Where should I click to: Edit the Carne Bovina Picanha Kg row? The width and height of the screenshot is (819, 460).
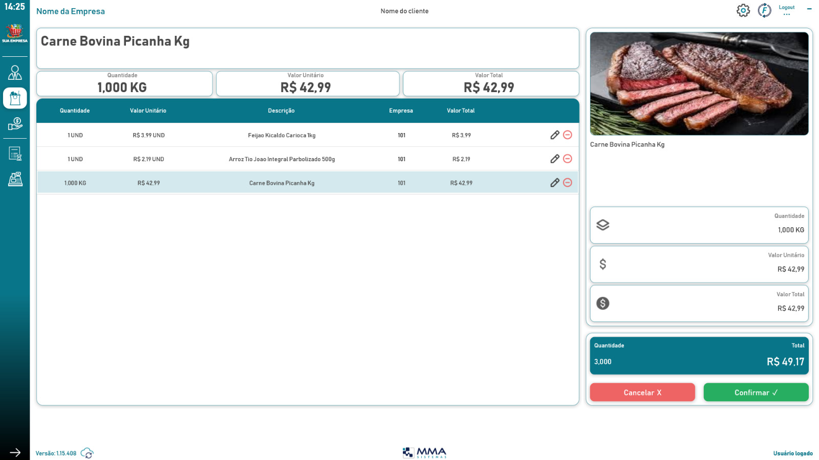click(x=555, y=183)
